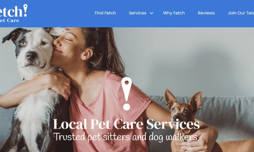Click the large white exclamation pin icon

click(126, 94)
